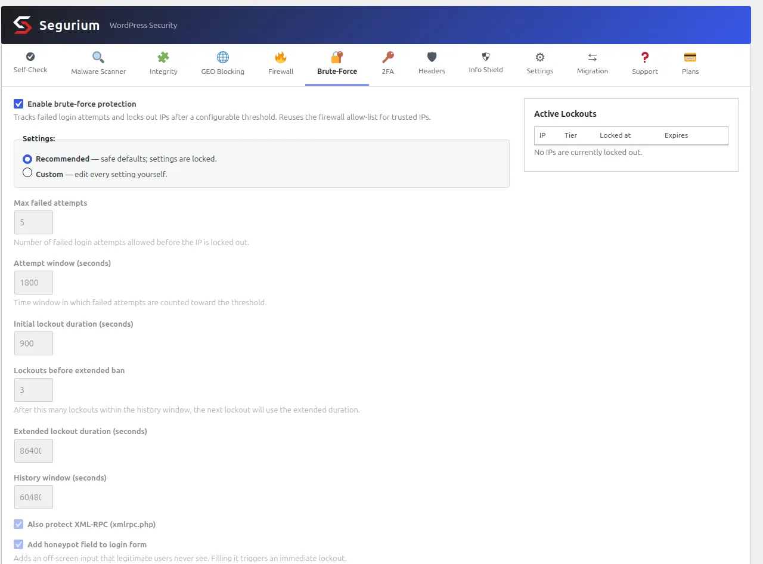This screenshot has height=564, width=763.
Task: Open 2FA key icon
Action: [x=388, y=57]
